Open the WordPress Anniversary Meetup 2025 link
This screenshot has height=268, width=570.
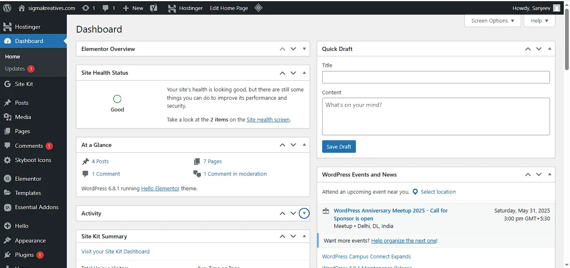[391, 215]
